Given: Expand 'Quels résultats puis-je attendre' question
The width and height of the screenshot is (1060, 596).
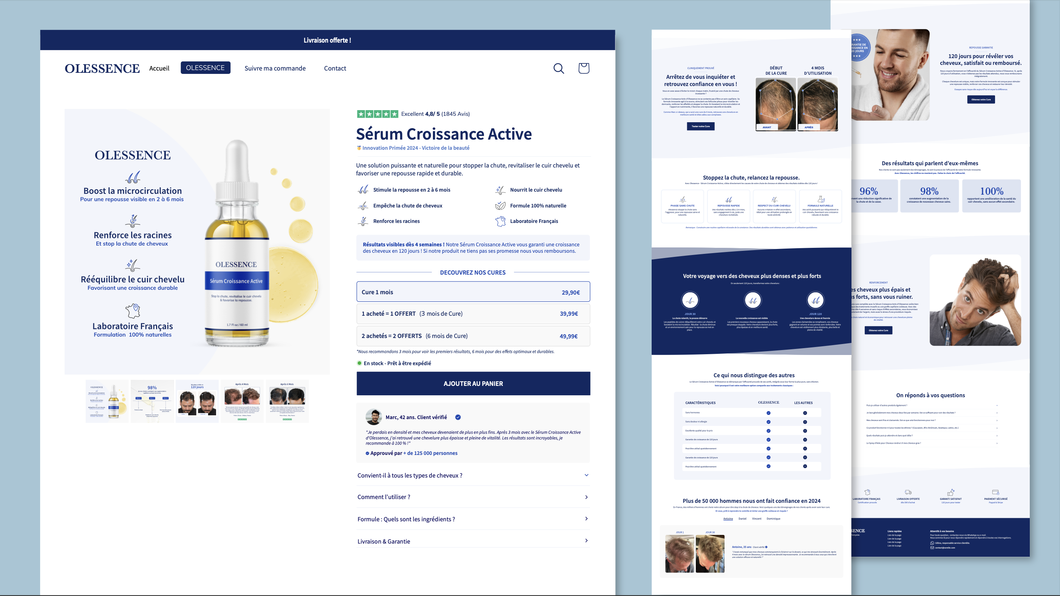Looking at the screenshot, I should point(932,435).
